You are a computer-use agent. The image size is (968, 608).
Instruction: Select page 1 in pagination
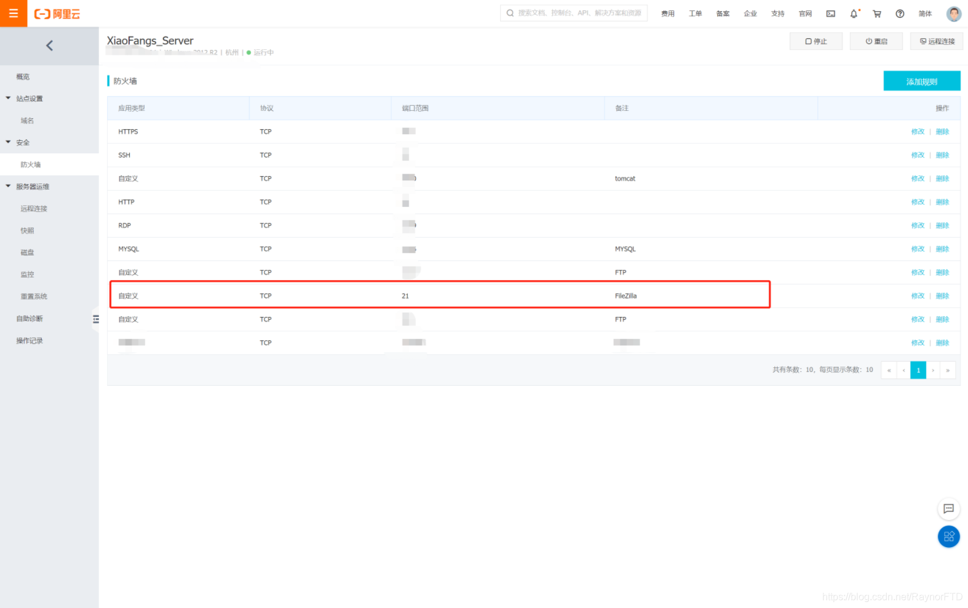[918, 370]
